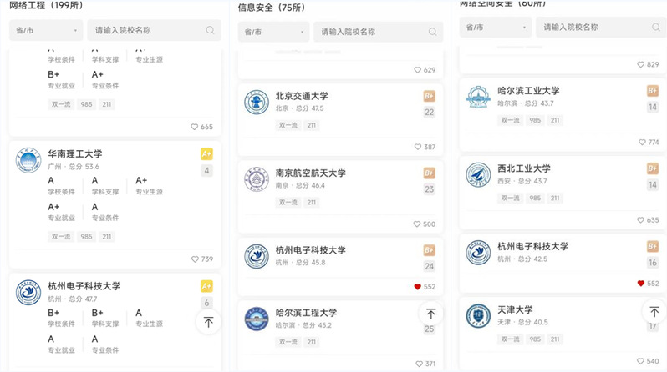Click 杭州电子科技大学 logo in 网络工程 panel
The height and width of the screenshot is (372, 667).
click(x=28, y=292)
